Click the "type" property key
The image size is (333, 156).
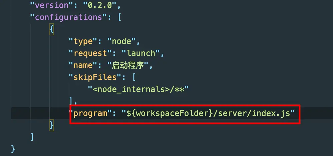pos(83,41)
